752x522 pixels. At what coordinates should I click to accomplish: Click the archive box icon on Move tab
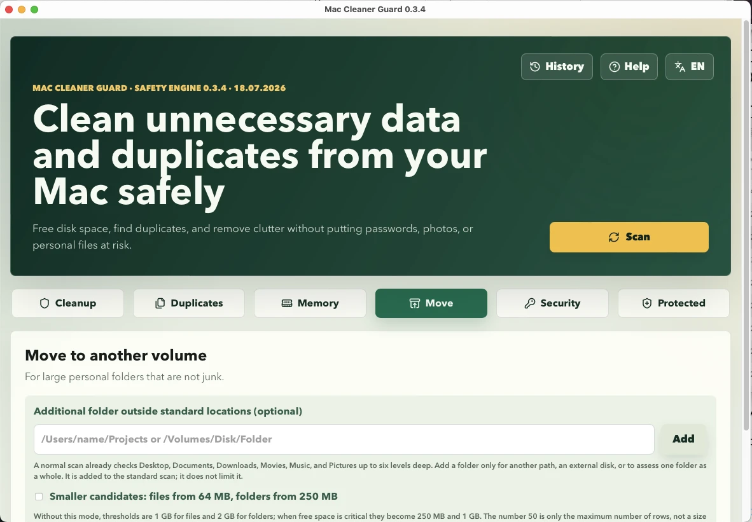point(414,303)
